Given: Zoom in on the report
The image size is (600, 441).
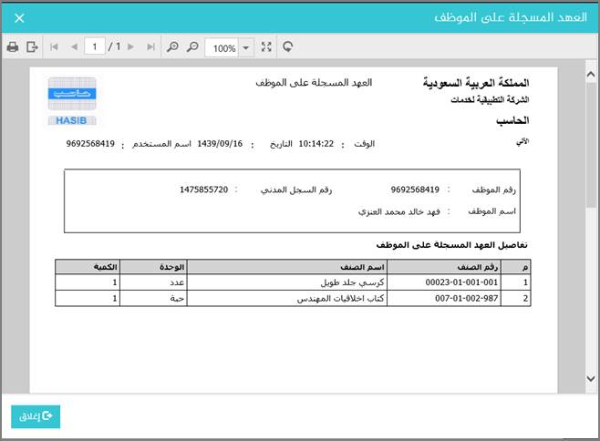Looking at the screenshot, I should 172,47.
